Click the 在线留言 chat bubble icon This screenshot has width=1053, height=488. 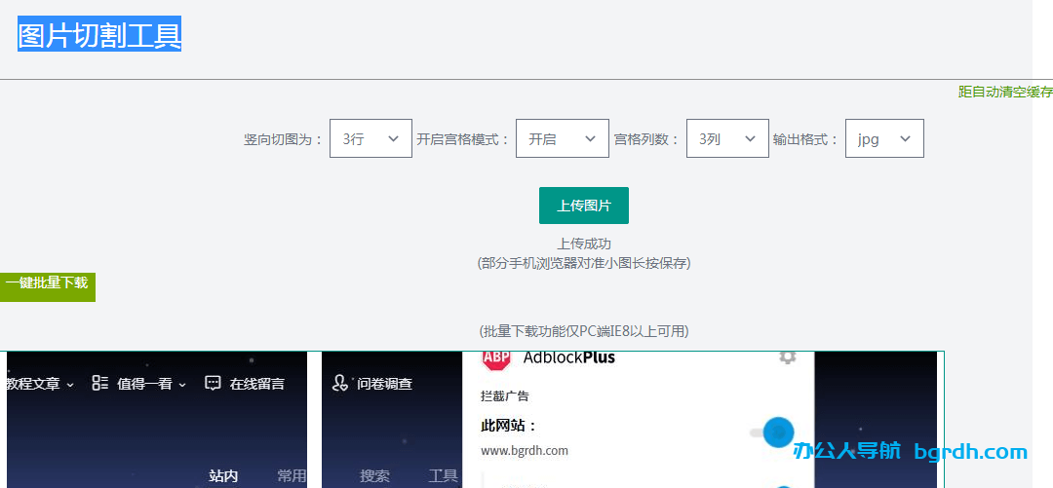tap(214, 384)
